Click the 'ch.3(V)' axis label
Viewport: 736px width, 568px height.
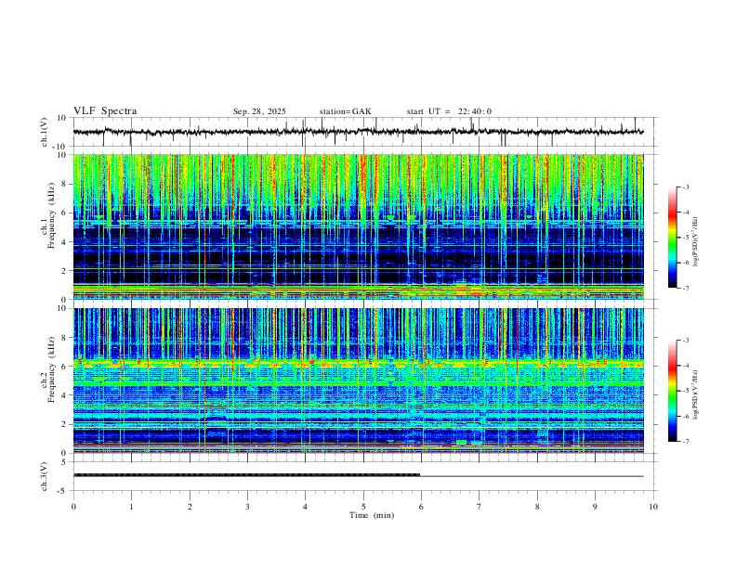[x=45, y=476]
